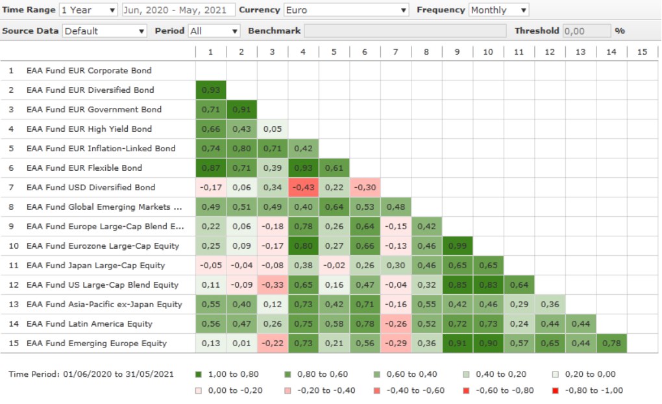The width and height of the screenshot is (662, 404).
Task: Open the Source Data Default dropdown
Action: 104,31
